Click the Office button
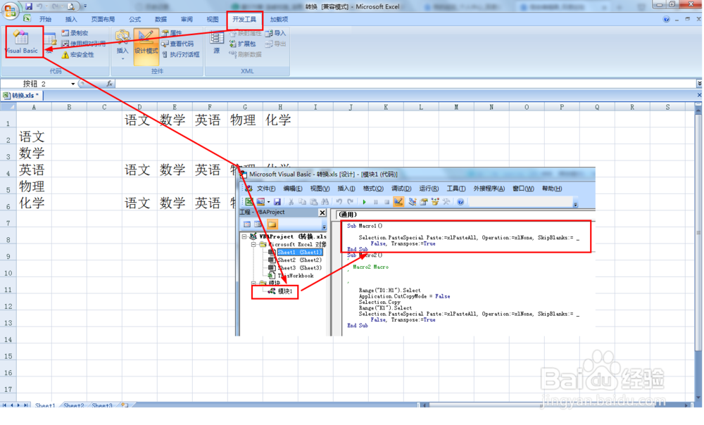Image resolution: width=704 pixels, height=425 pixels. tap(10, 10)
